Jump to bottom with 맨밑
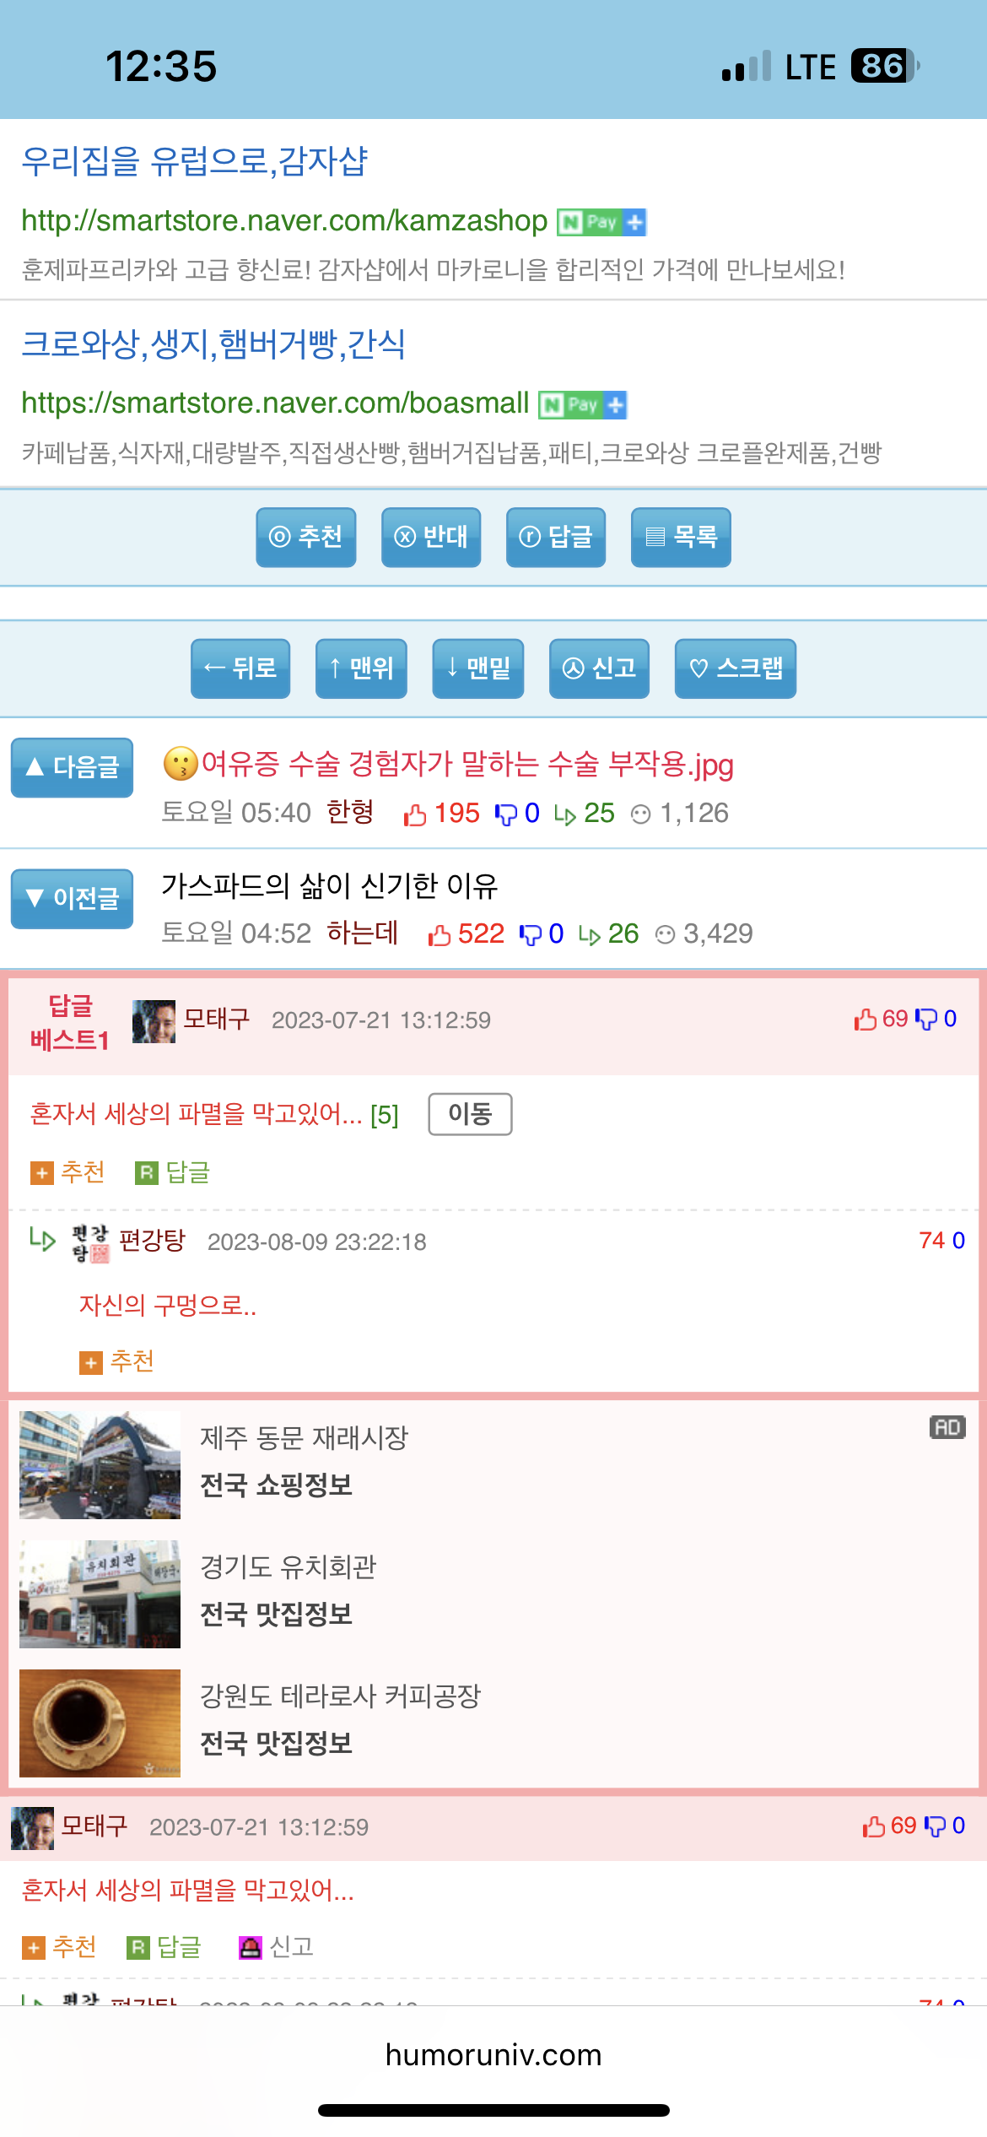Viewport: 987px width, 2137px height. [478, 668]
